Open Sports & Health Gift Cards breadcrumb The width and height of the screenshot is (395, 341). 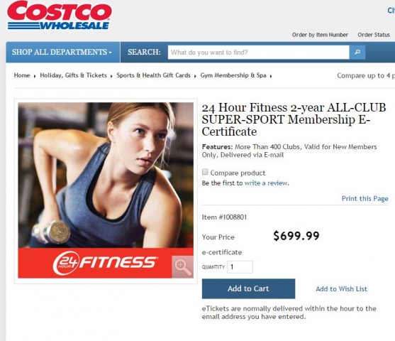coord(153,75)
